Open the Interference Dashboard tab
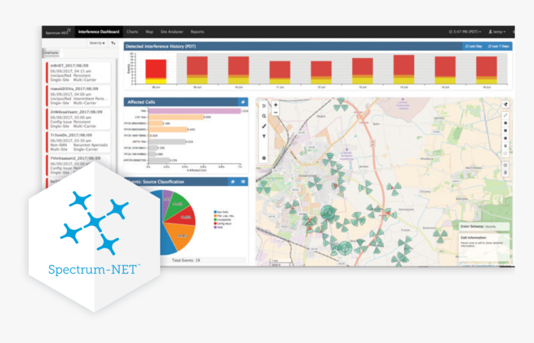Image resolution: width=534 pixels, height=343 pixels. [99, 32]
